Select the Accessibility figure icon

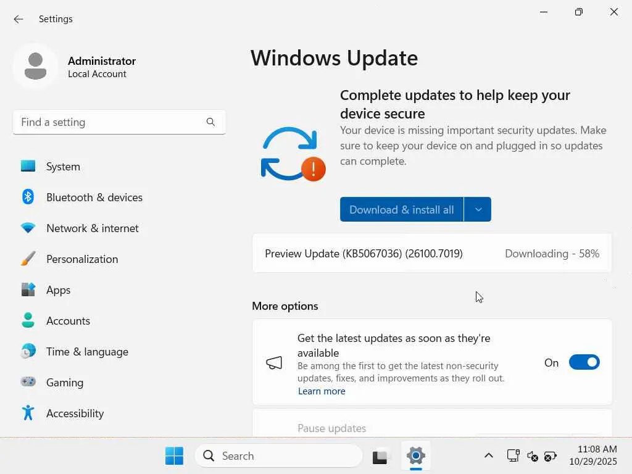click(28, 413)
